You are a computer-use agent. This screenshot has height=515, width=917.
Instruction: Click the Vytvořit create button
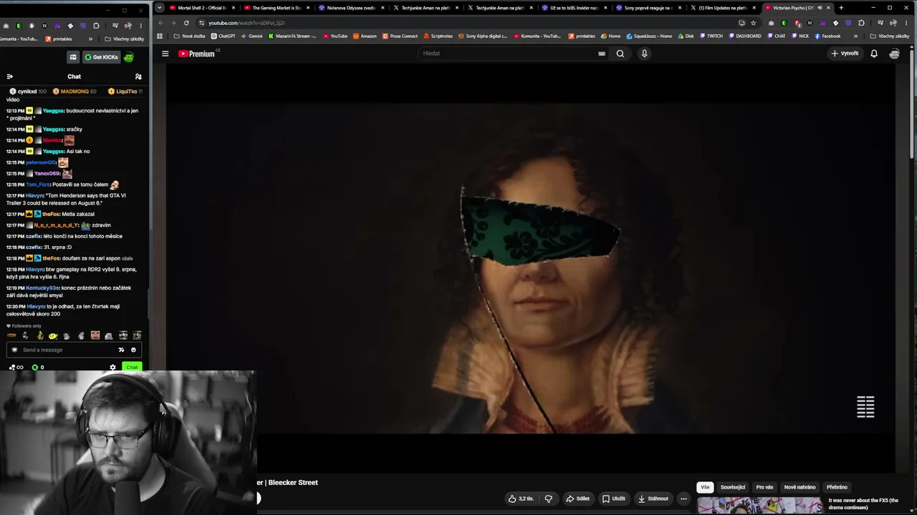point(845,54)
